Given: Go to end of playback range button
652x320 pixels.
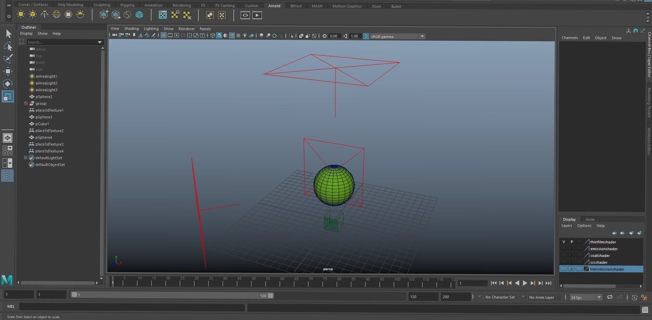Looking at the screenshot, I should [x=548, y=283].
